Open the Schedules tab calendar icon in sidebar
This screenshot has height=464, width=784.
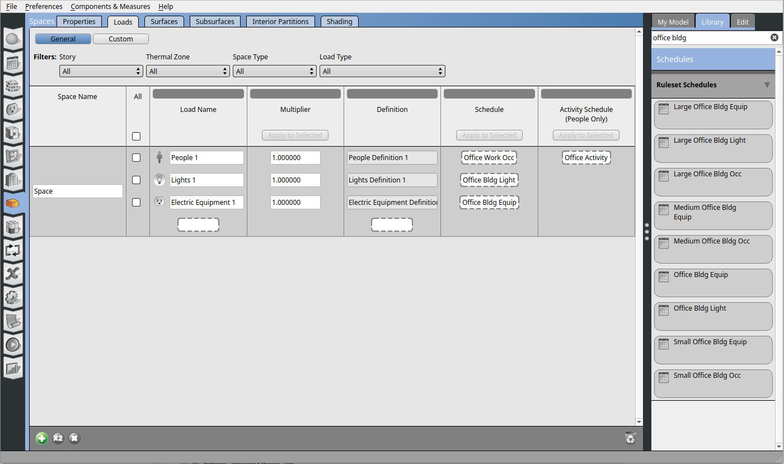click(13, 63)
